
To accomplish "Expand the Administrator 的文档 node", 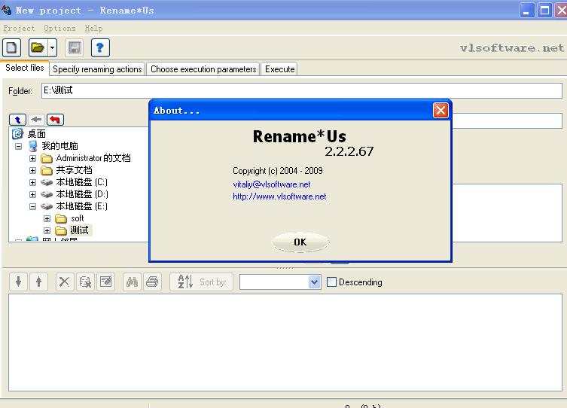I will tap(32, 158).
